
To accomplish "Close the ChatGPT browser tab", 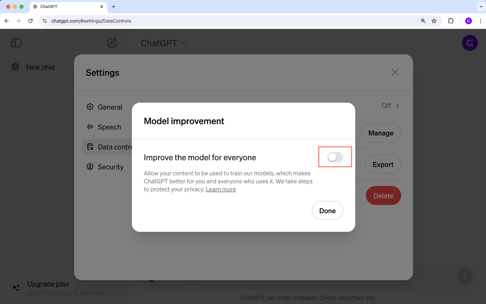I will pyautogui.click(x=102, y=7).
